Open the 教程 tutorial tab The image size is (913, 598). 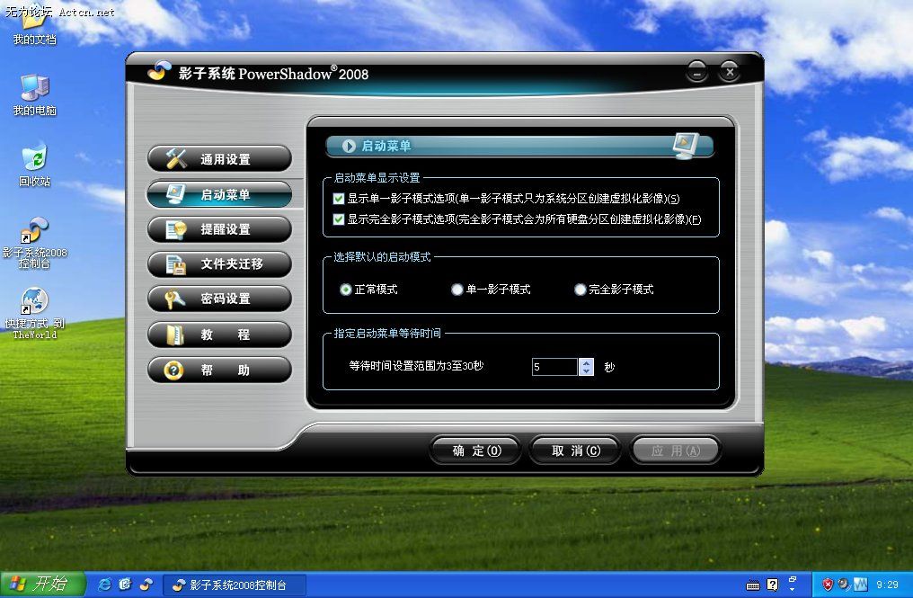[219, 335]
